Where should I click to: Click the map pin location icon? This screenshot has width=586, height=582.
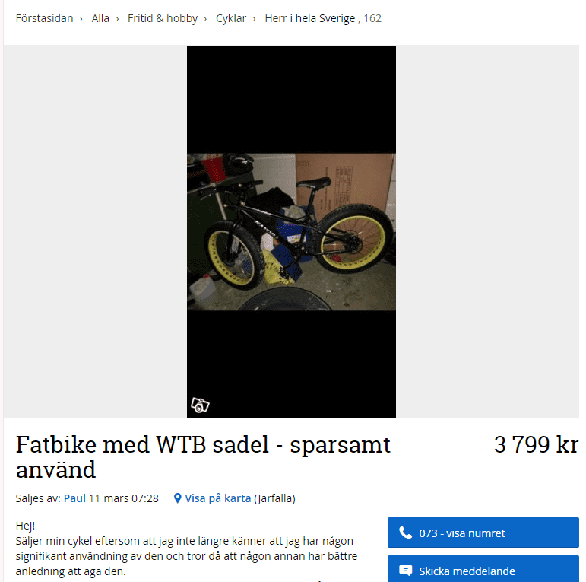point(178,498)
